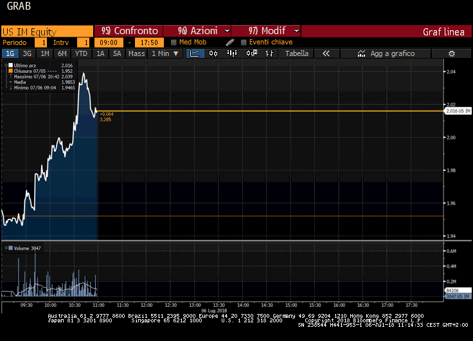Select the line chart type icon
Screen dimensions: 473x341
click(x=195, y=53)
